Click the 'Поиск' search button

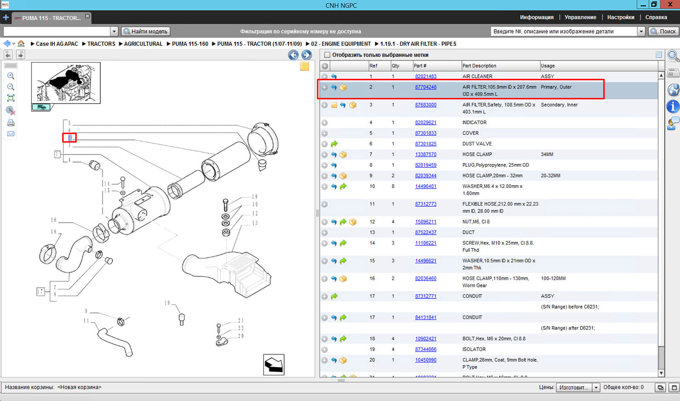663,31
